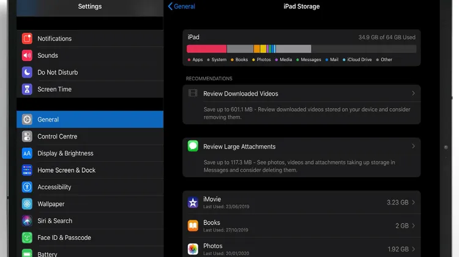
Task: Click Review Downloaded Videos title
Action: point(241,94)
